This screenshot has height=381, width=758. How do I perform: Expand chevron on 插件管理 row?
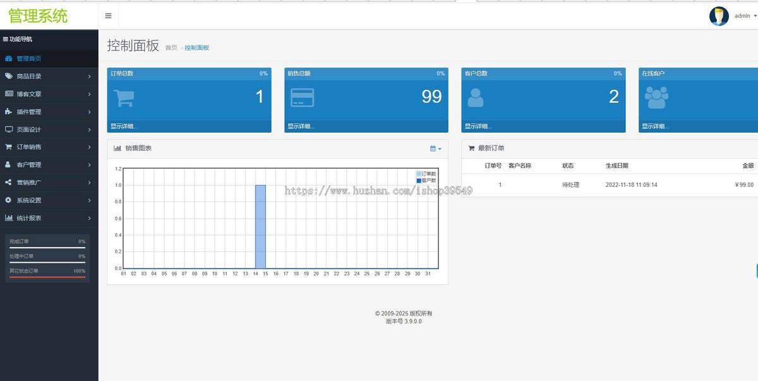click(89, 112)
